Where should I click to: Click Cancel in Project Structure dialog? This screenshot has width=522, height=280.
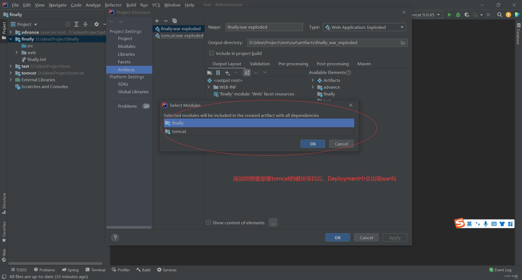pos(366,238)
